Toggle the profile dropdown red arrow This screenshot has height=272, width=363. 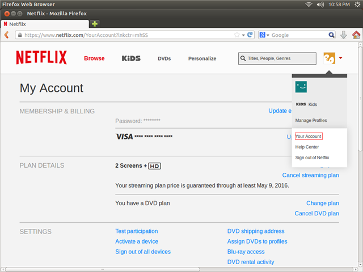click(x=340, y=58)
